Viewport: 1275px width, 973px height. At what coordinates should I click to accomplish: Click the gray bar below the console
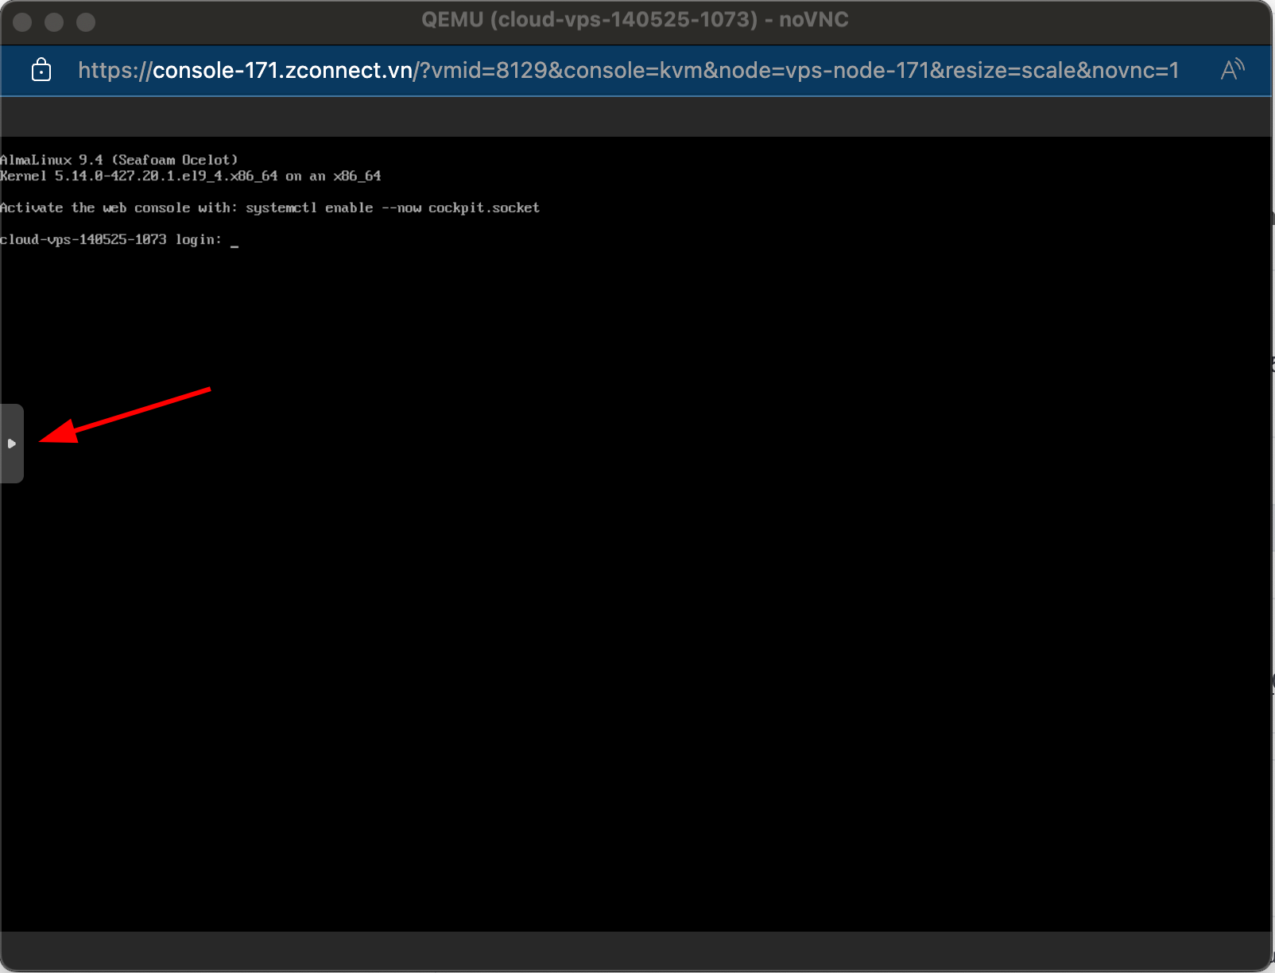(x=636, y=950)
